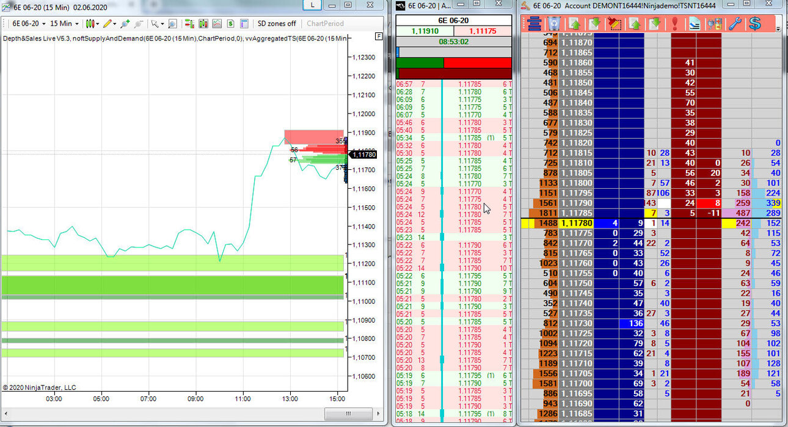Viewport: 788px width, 427px height.
Task: Expand the ladder toolbar overflow chevron
Action: [778, 28]
